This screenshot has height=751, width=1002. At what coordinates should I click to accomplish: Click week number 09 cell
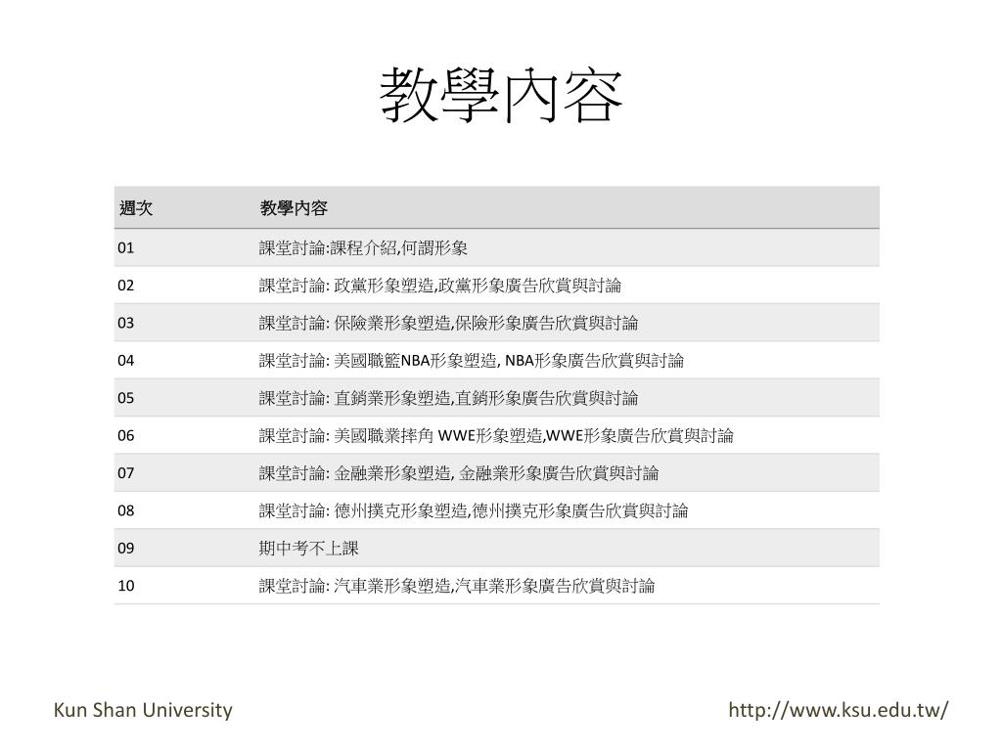coord(126,549)
